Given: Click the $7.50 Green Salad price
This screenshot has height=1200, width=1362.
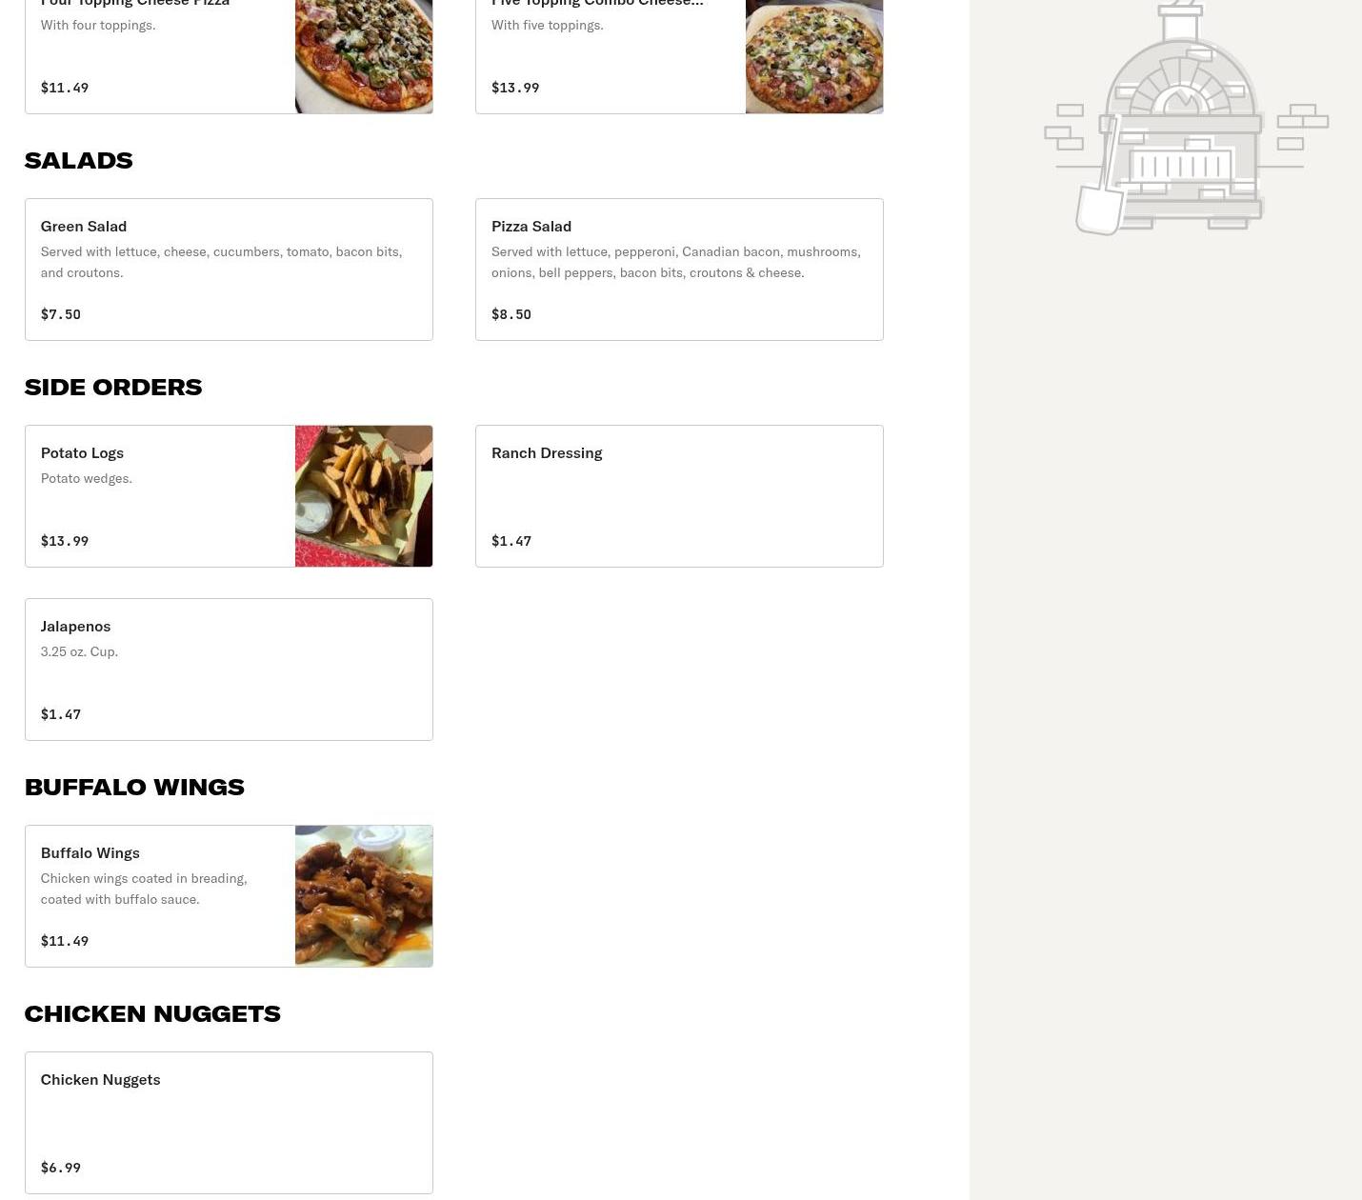Looking at the screenshot, I should [x=61, y=314].
